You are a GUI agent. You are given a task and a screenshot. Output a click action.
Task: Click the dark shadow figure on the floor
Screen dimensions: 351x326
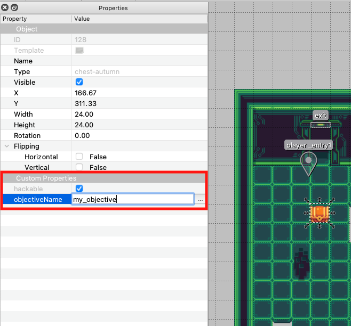pos(302,265)
